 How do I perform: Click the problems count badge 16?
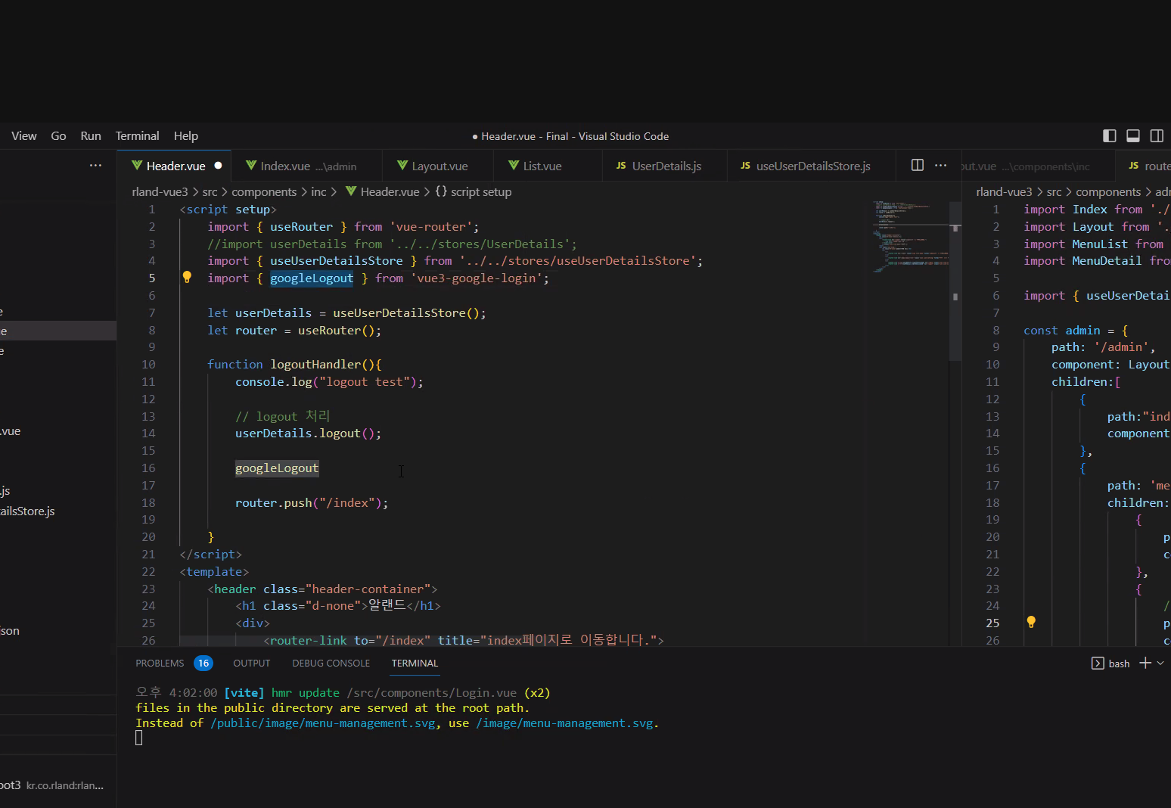tap(203, 663)
